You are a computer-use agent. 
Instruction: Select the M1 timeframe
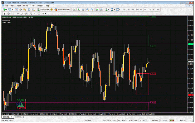[x=124, y=10]
